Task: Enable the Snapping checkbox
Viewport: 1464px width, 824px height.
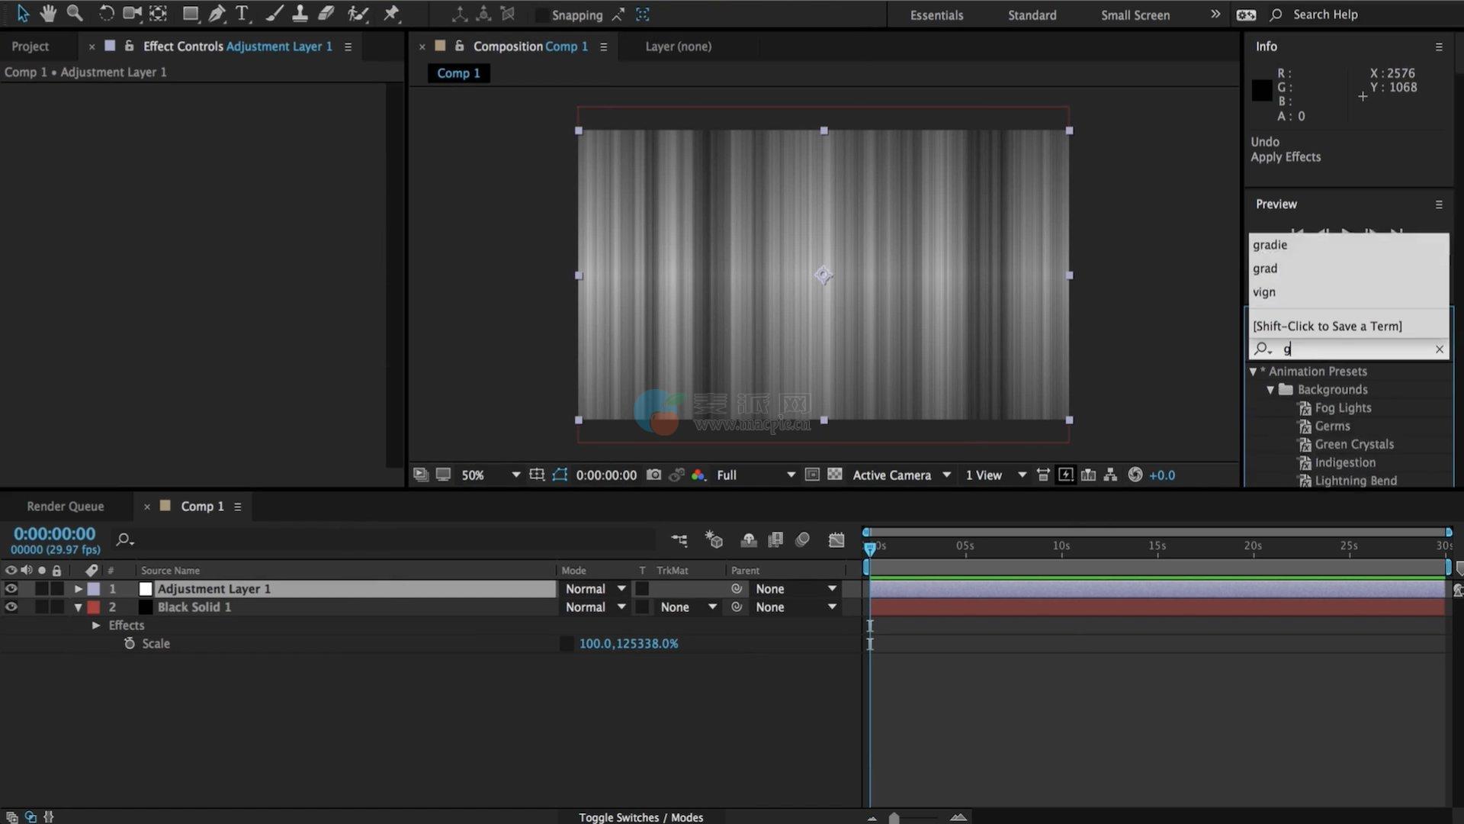Action: (541, 14)
